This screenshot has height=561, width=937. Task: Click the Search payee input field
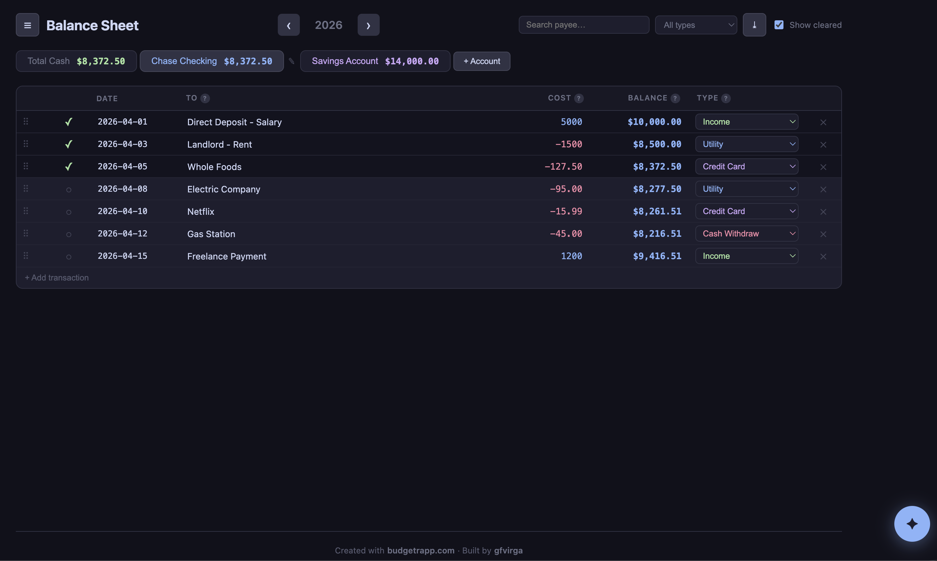pos(583,24)
